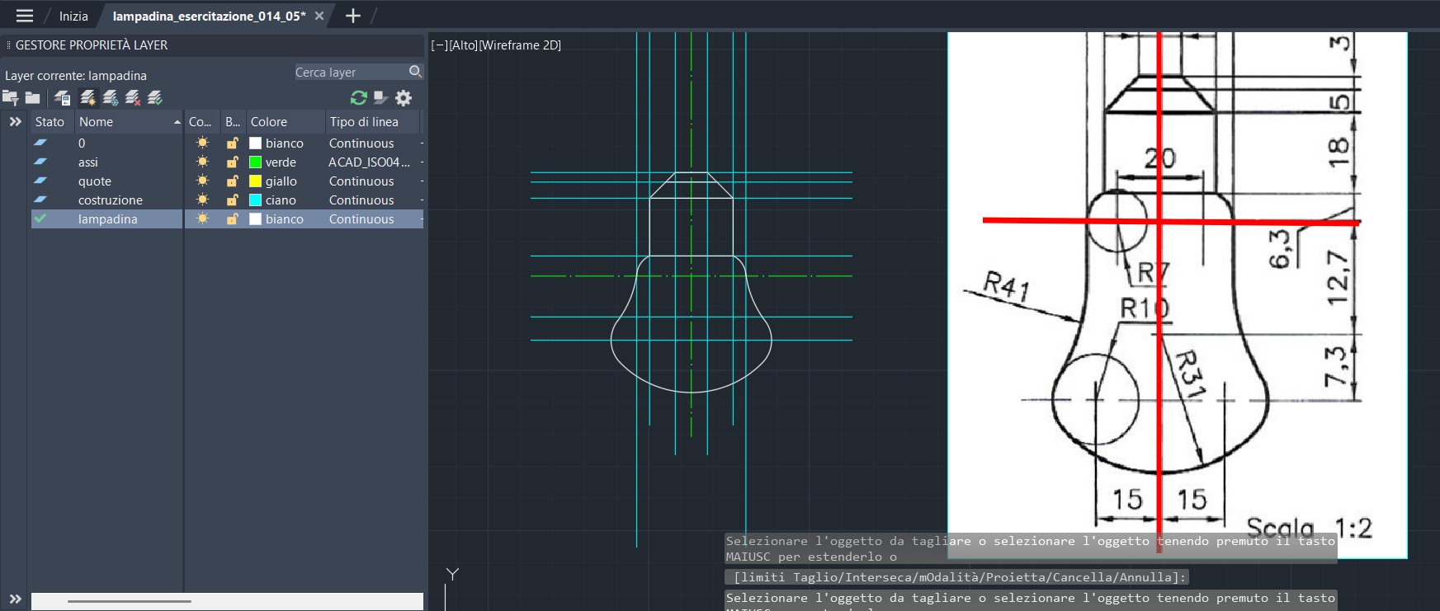The image size is (1440, 611).
Task: Create a new layer with New Layer icon
Action: (87, 98)
